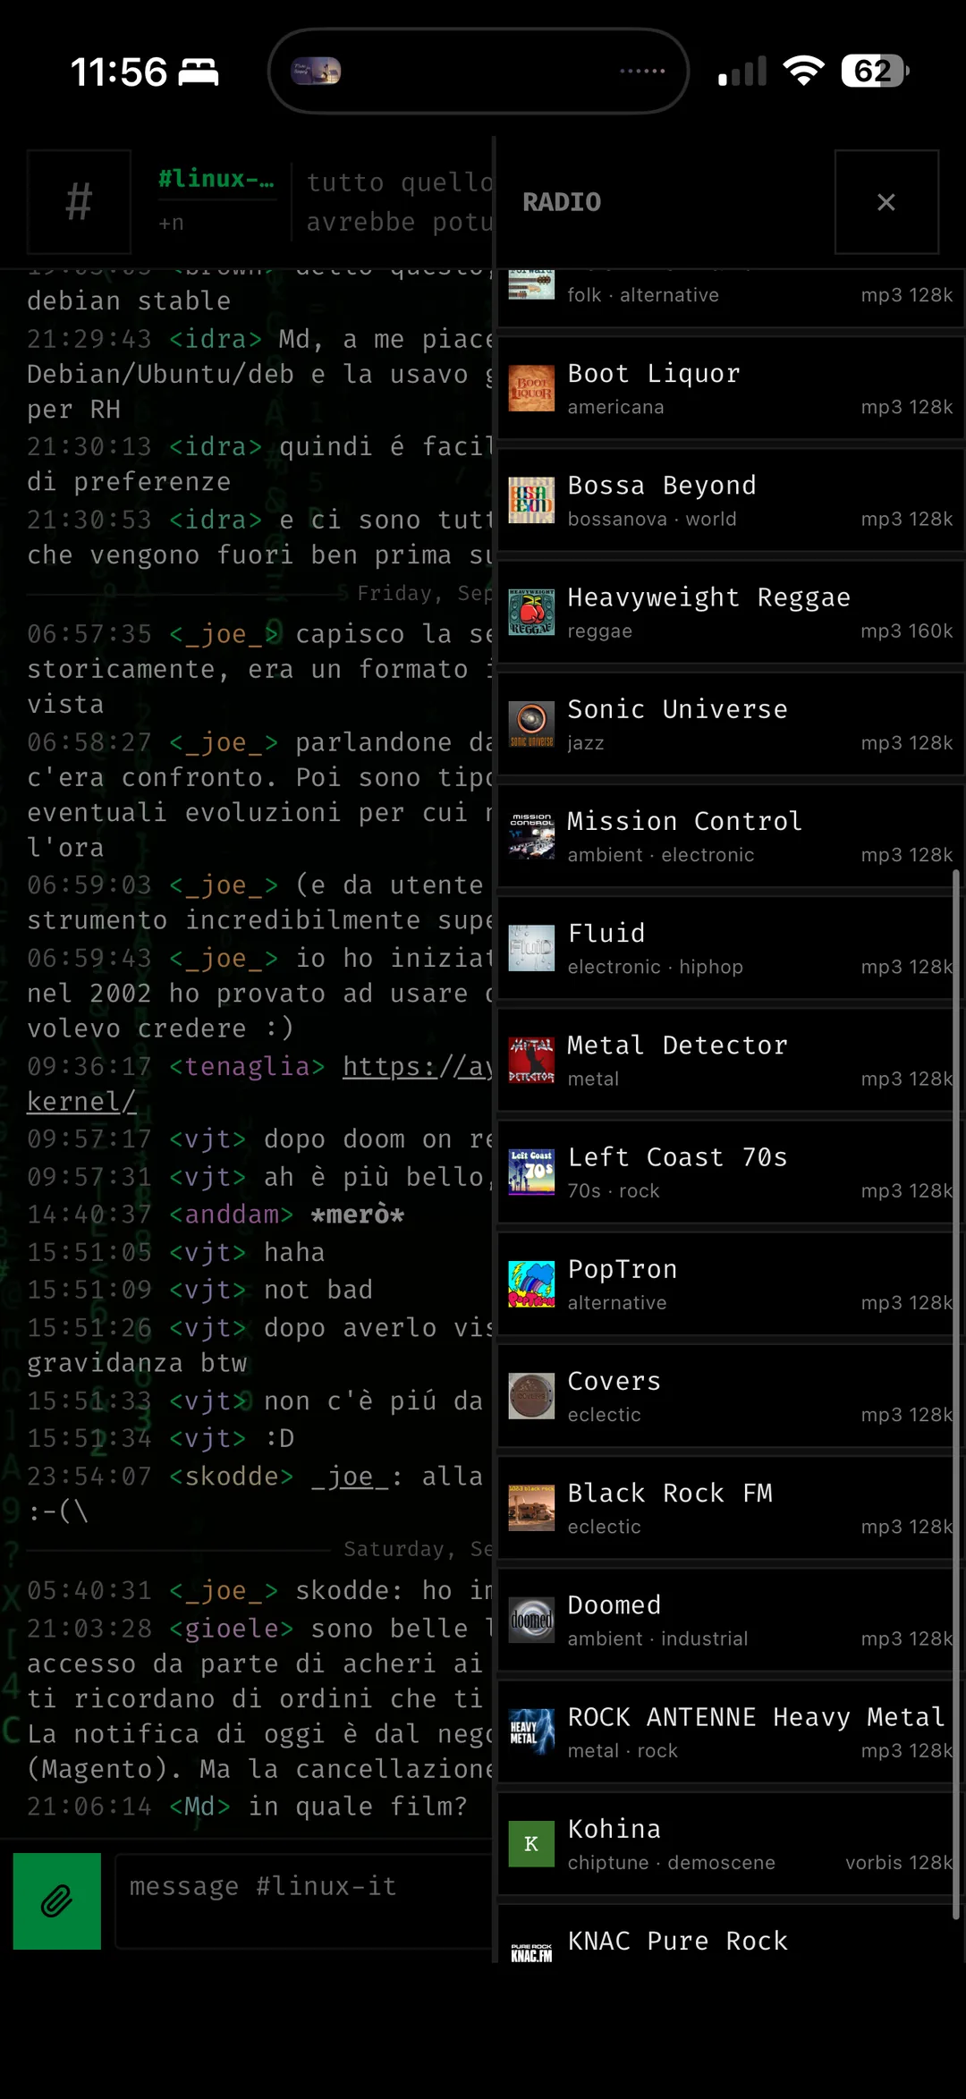The image size is (966, 2099).
Task: Play the Mission Control station
Action: pos(730,835)
